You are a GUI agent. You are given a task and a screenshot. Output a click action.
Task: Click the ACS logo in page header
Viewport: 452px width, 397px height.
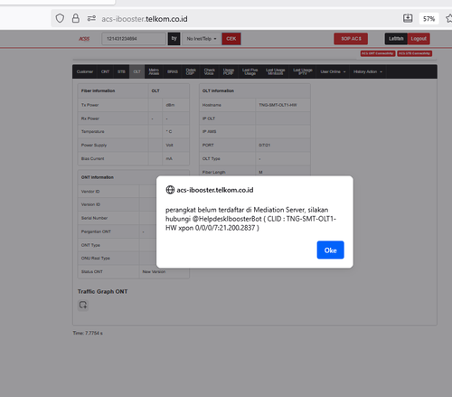[x=84, y=39]
